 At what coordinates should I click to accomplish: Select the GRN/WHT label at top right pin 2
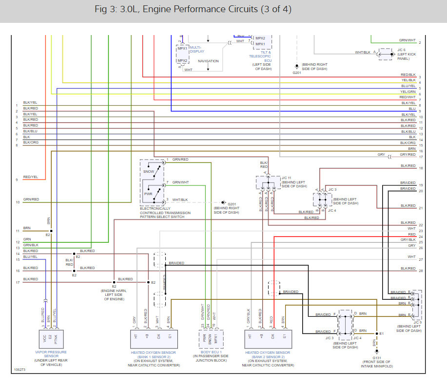[x=408, y=40]
